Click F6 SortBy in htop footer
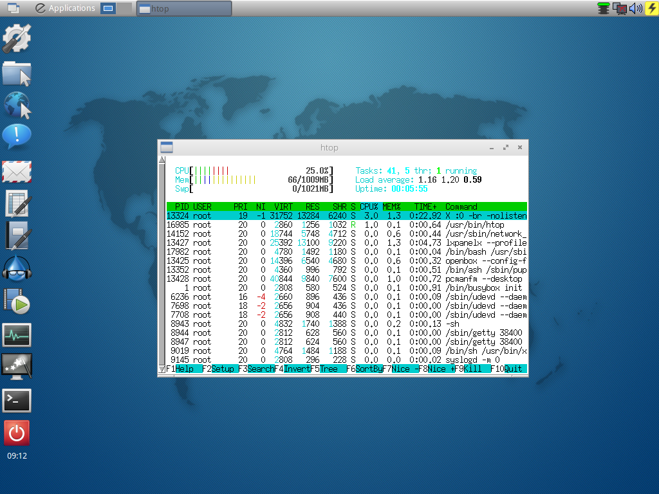The image size is (659, 494). point(364,369)
